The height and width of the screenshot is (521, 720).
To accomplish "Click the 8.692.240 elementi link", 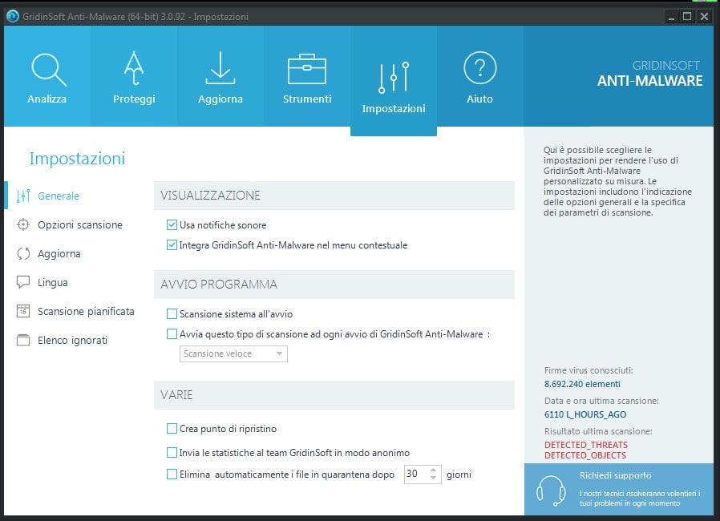I will 582,384.
